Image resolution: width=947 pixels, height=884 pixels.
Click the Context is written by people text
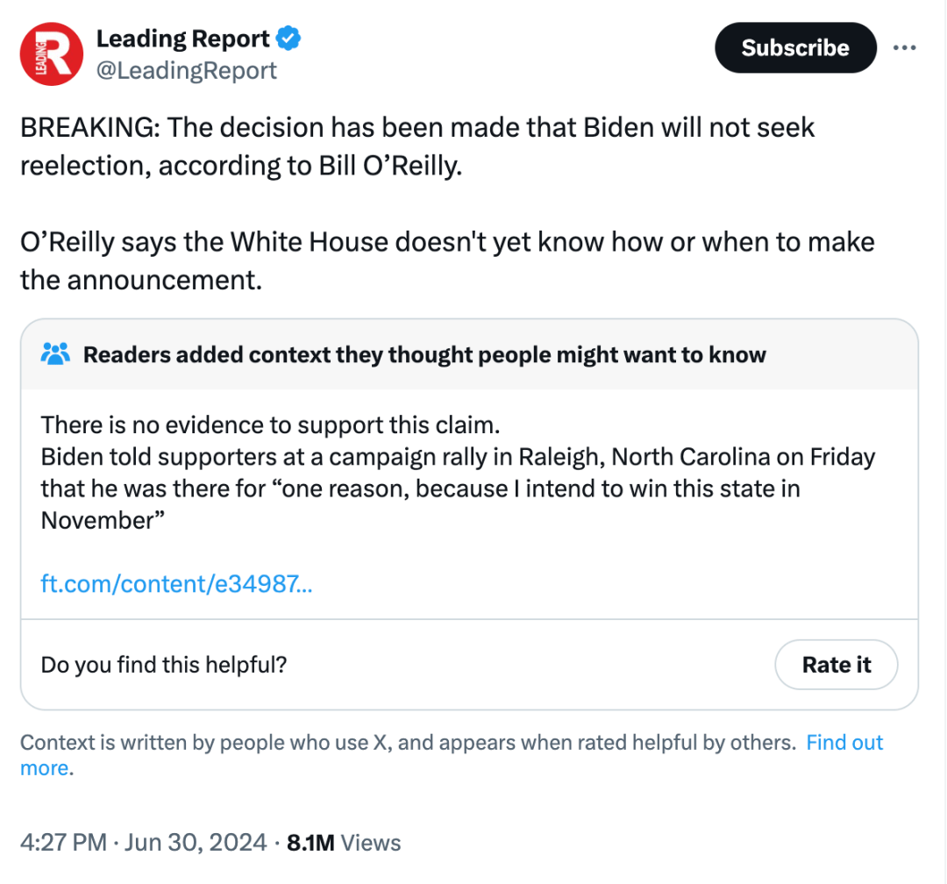(409, 743)
